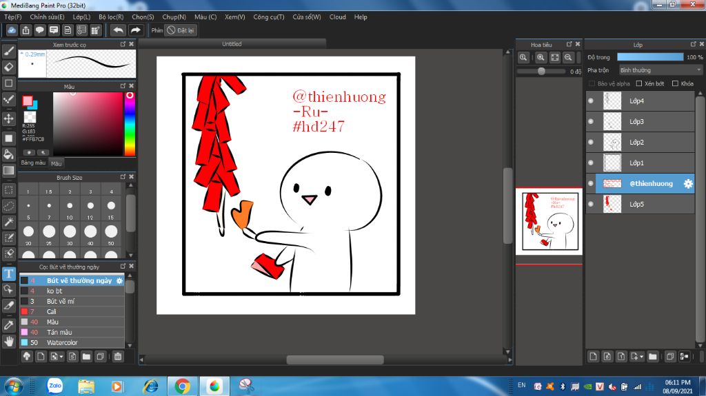Fit canvas to window in navigator

click(555, 57)
